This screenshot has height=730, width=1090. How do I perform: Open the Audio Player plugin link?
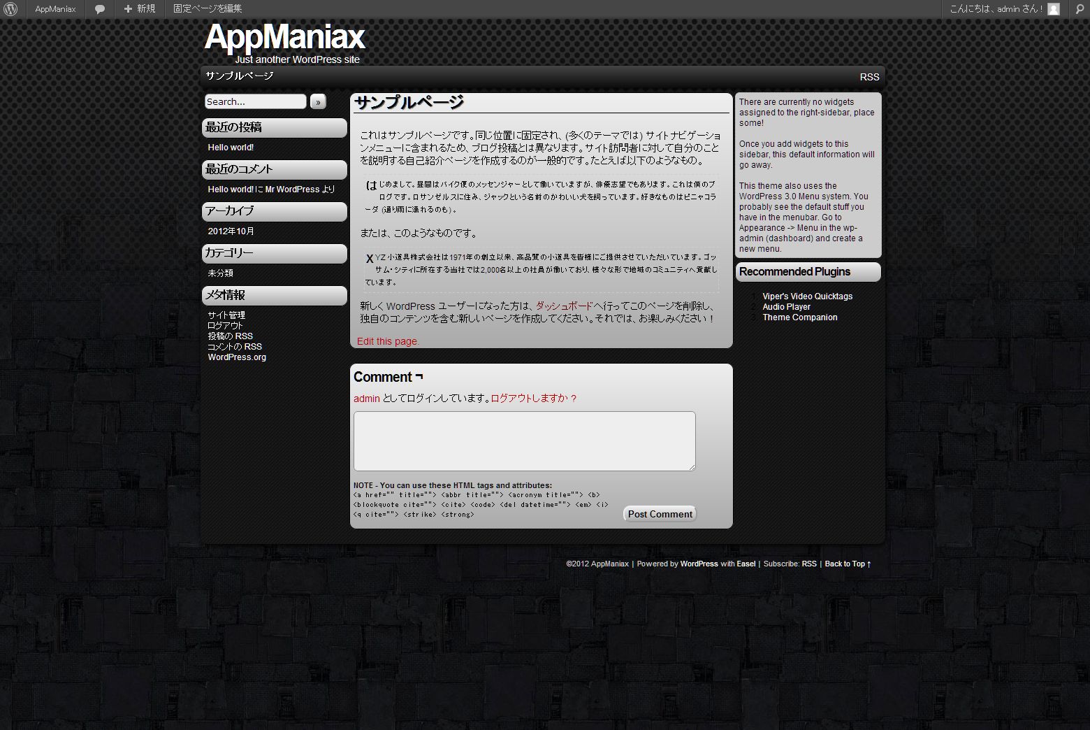point(787,307)
